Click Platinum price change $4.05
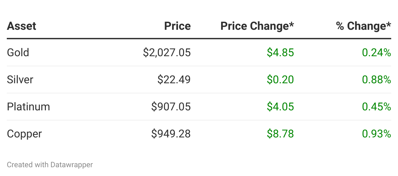The image size is (398, 176). (x=280, y=107)
